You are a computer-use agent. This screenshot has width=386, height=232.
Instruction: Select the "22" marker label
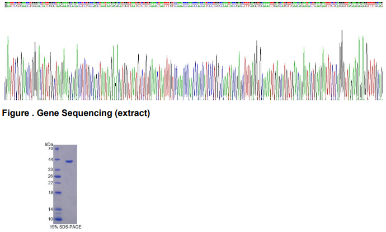coord(50,183)
